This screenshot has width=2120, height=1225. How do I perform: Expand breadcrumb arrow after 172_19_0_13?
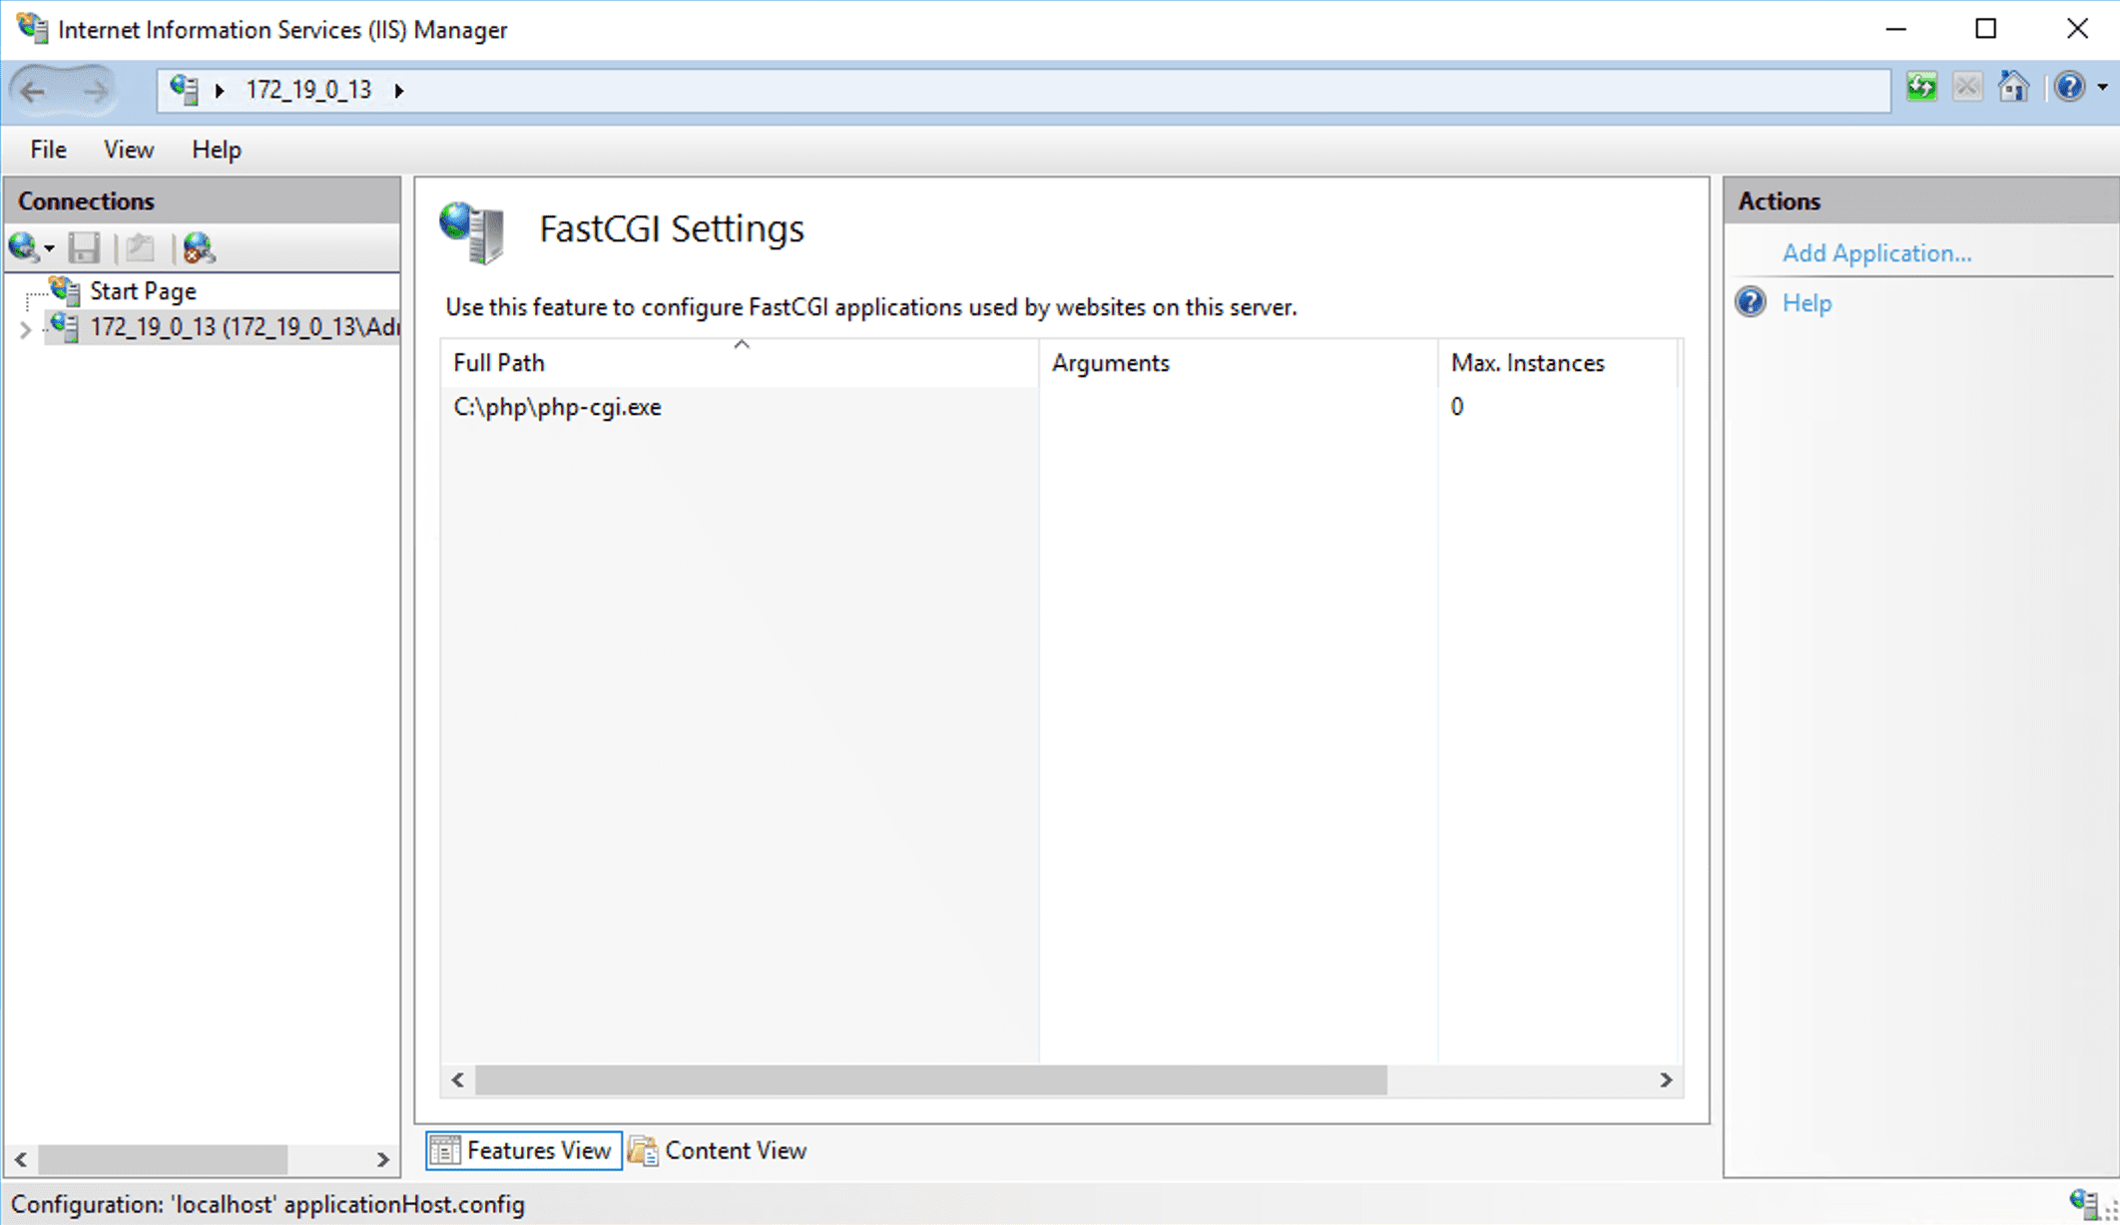click(x=399, y=91)
